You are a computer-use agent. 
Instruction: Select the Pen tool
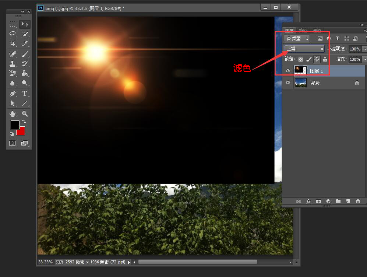13,94
